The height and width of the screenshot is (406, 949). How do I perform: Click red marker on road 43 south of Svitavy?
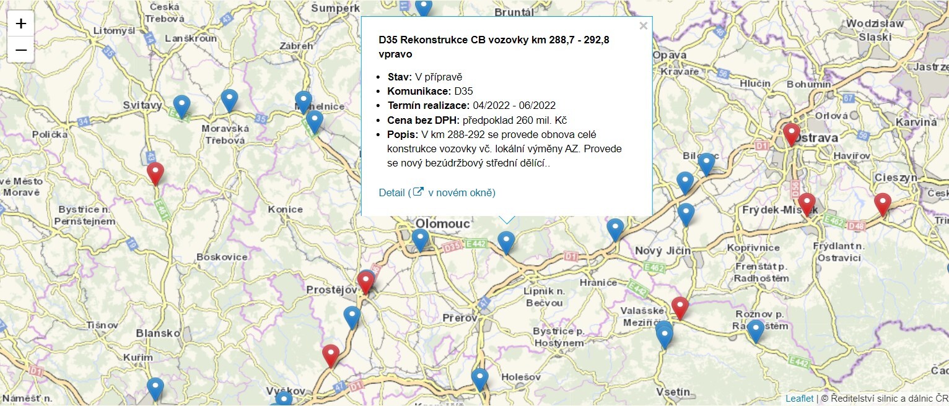(155, 174)
